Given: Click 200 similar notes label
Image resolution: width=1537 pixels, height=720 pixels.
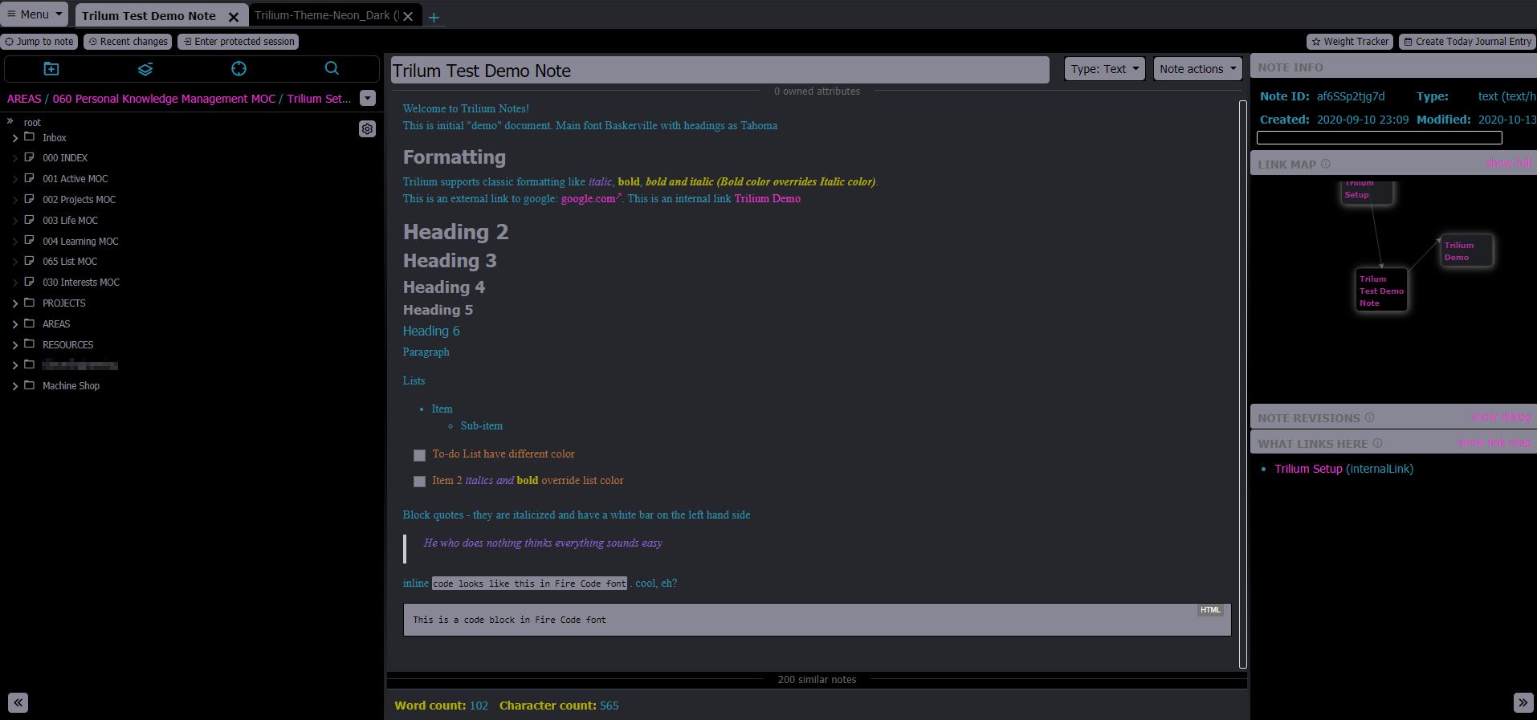Looking at the screenshot, I should 817,680.
